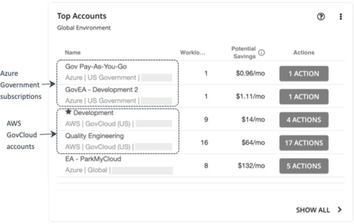This screenshot has width=354, height=224.
Task: Select the GovEA - Development 2 account
Action: (x=102, y=90)
